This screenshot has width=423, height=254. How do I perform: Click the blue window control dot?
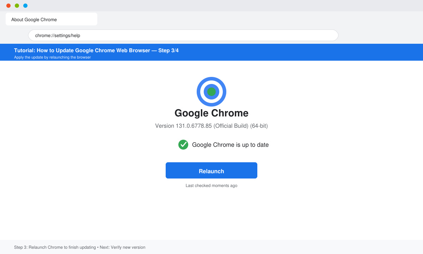(25, 6)
